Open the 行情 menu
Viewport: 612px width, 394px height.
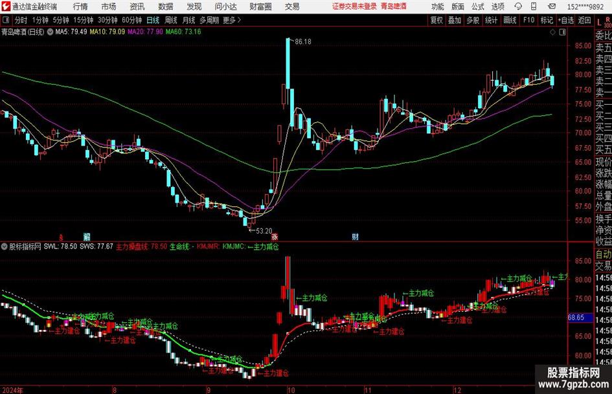click(x=80, y=6)
